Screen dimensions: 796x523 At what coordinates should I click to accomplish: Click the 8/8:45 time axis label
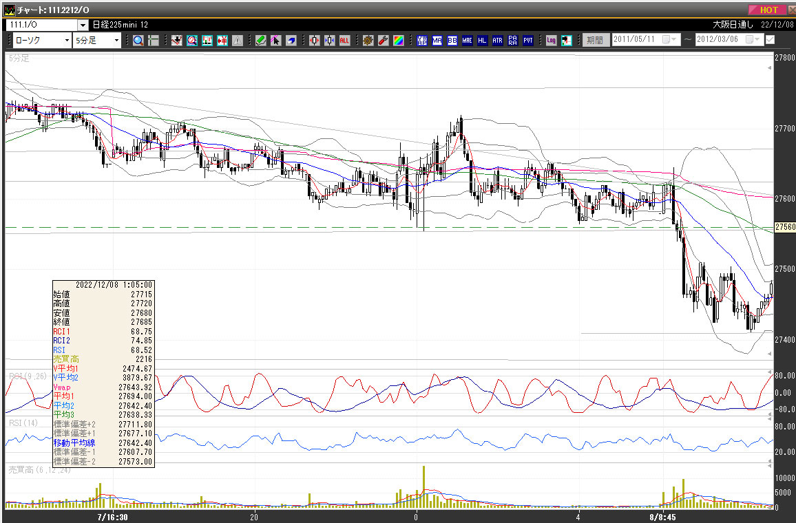(x=662, y=517)
